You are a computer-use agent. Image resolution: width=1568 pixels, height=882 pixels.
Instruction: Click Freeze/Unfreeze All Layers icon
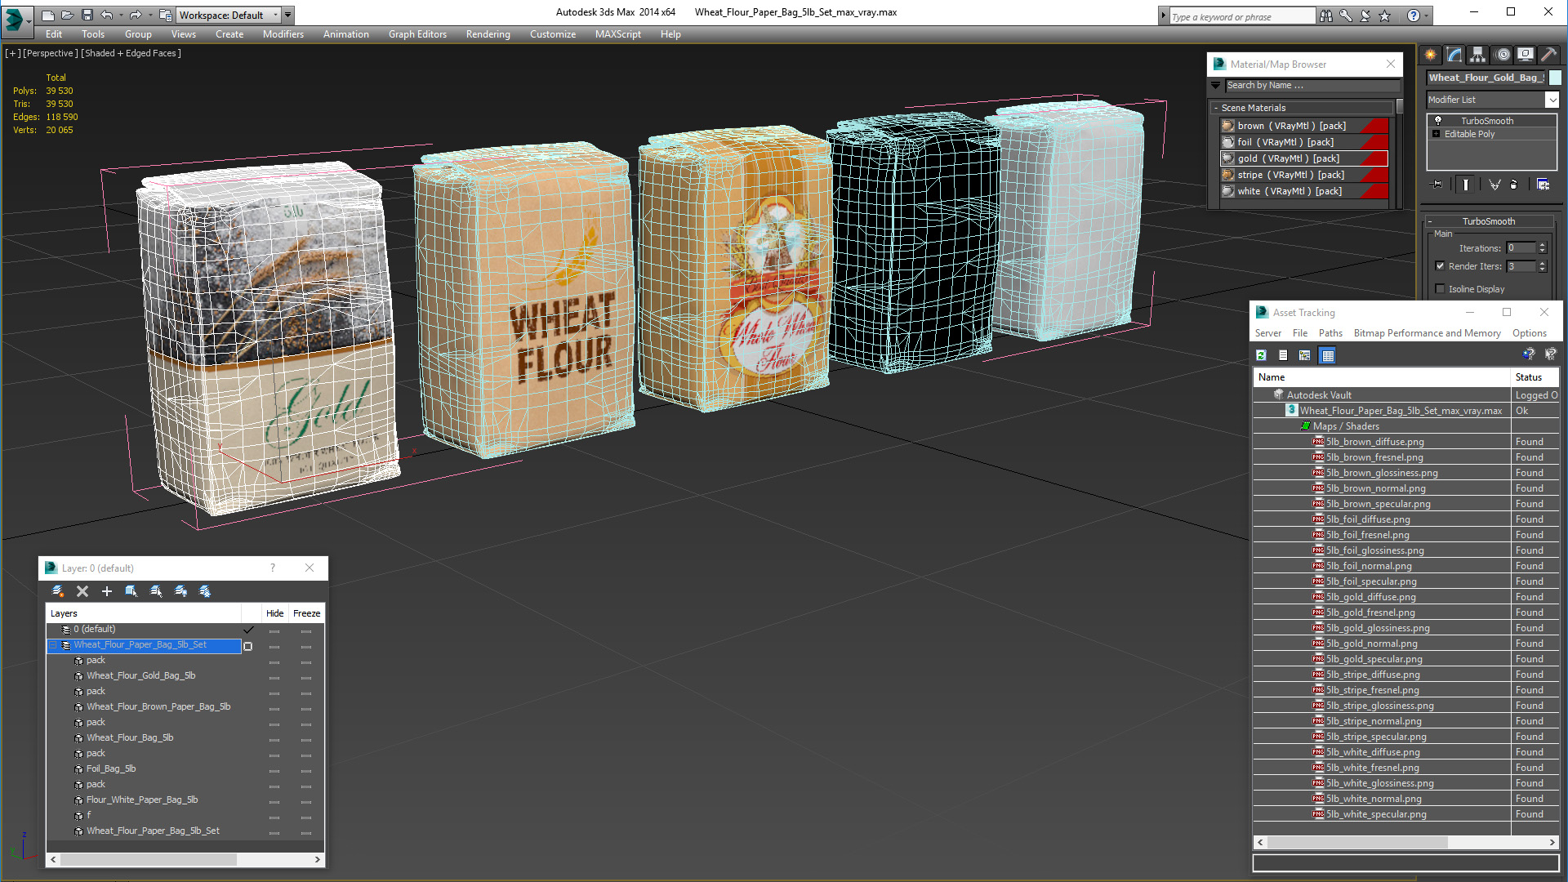[205, 591]
